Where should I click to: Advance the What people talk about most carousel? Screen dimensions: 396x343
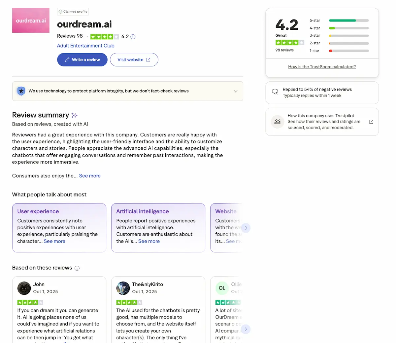click(246, 228)
